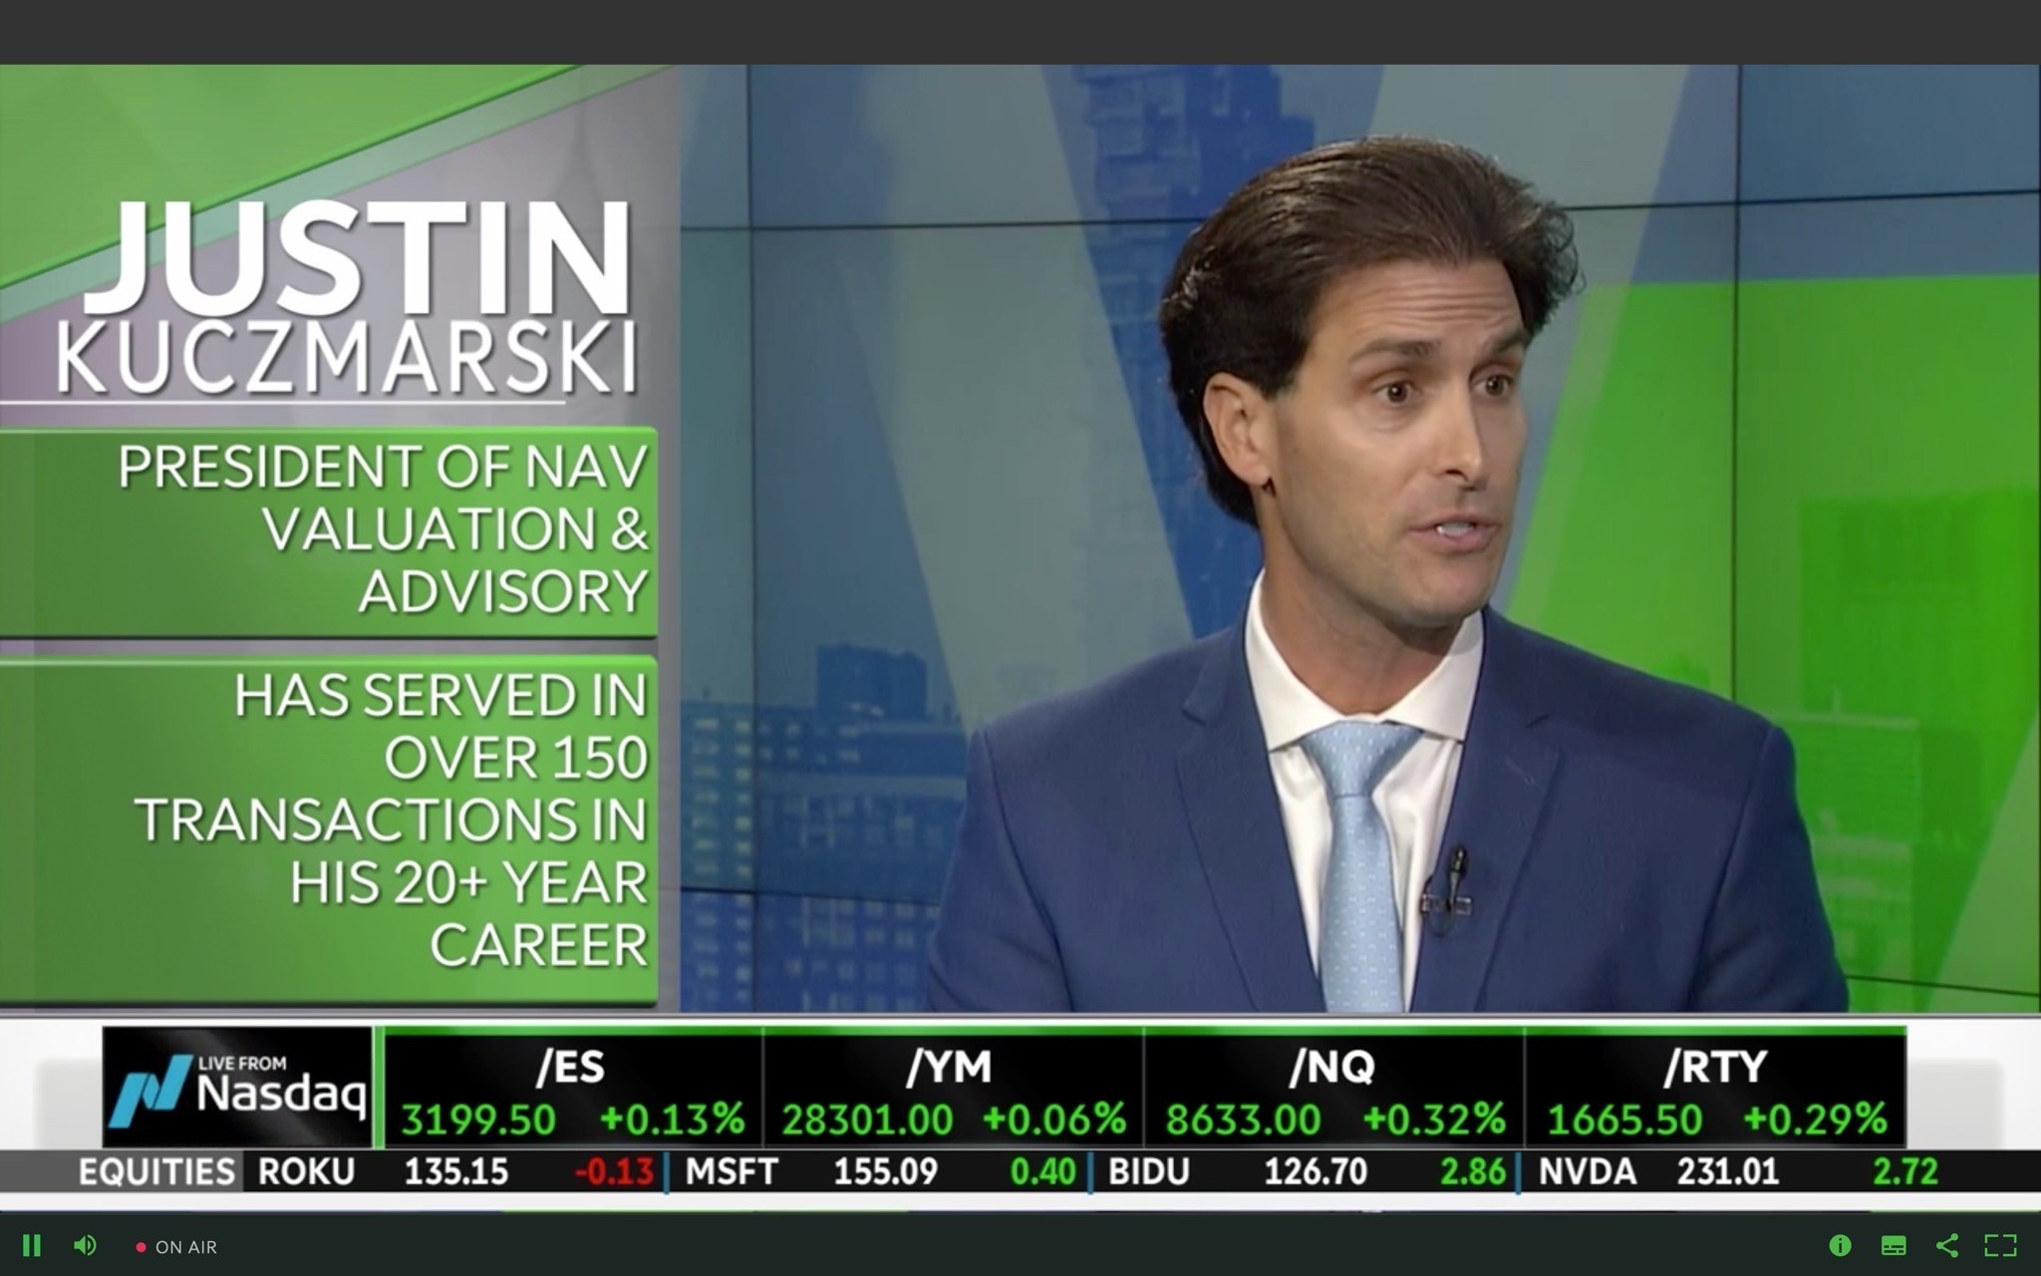Click the BIDU ticker symbol

click(x=1149, y=1171)
